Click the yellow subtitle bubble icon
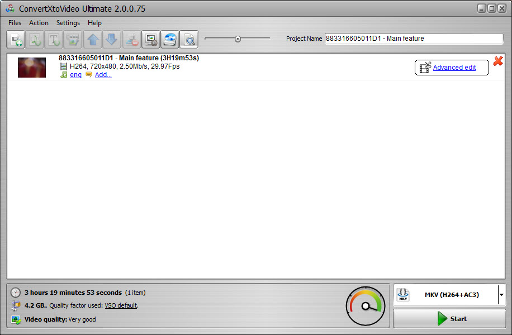 [x=88, y=75]
